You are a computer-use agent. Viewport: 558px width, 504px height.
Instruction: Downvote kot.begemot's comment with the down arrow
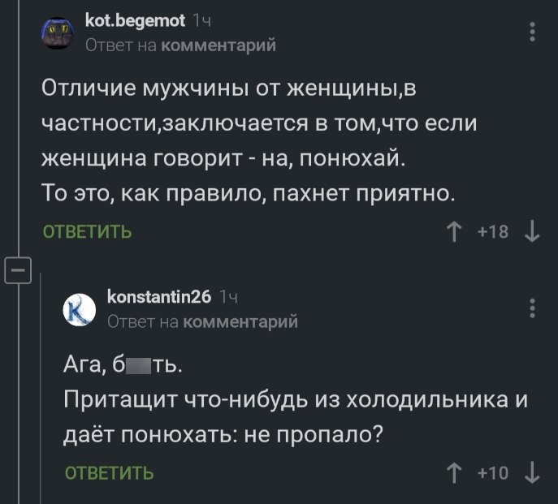pyautogui.click(x=532, y=232)
